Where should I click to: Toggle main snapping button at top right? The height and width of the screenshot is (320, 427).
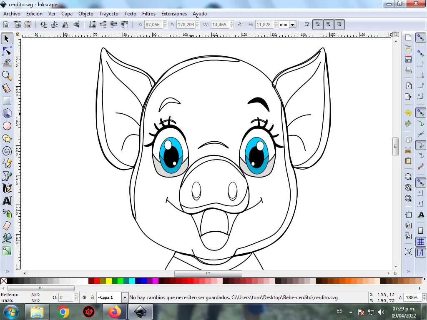point(420,38)
